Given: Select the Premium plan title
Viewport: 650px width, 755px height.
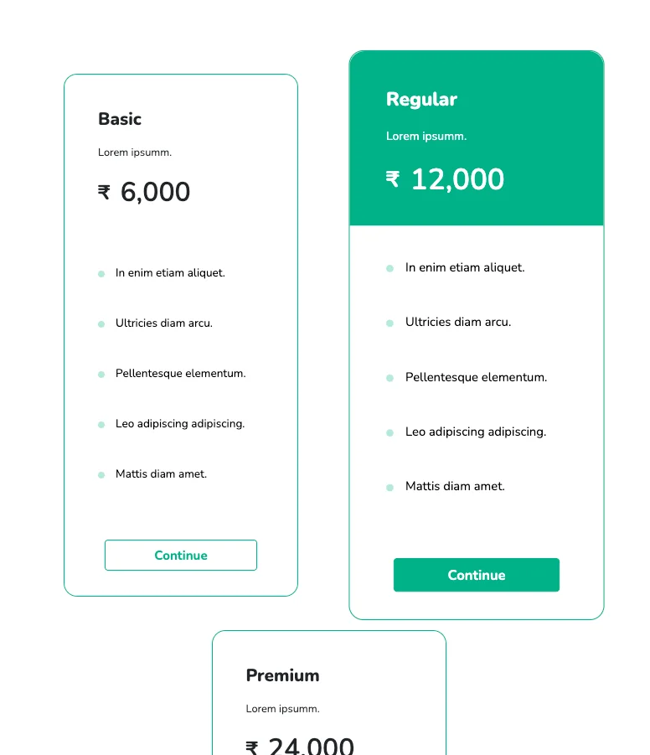Looking at the screenshot, I should (282, 675).
